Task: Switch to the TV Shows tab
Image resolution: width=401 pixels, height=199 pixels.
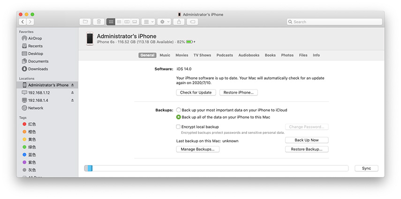Action: [202, 55]
